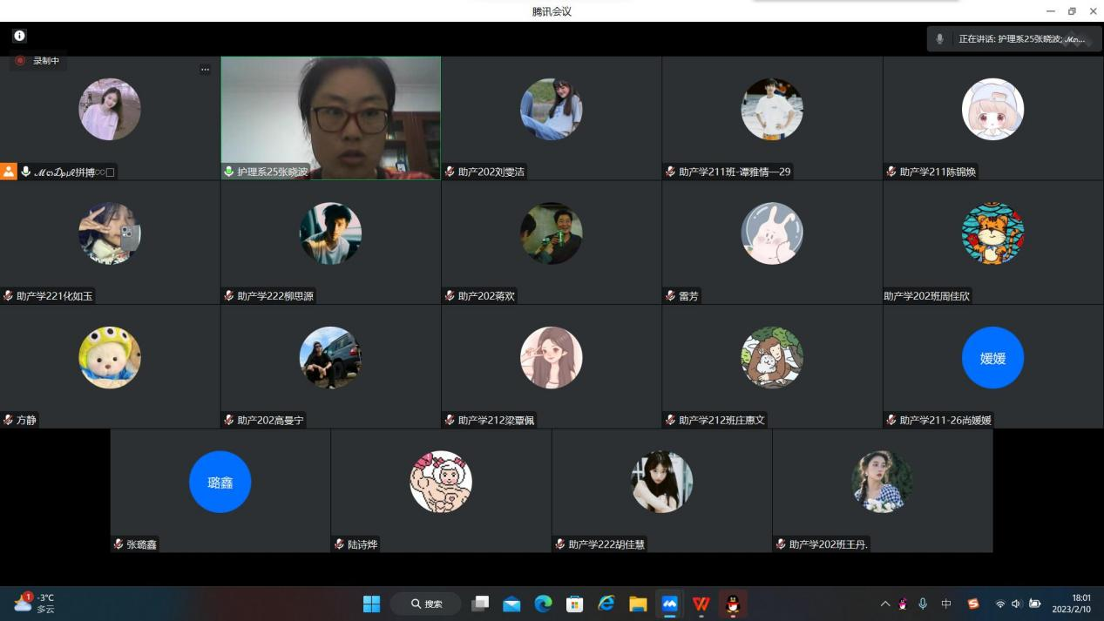Image resolution: width=1104 pixels, height=621 pixels.
Task: Expand the hidden system tray icons chevron
Action: 885,604
